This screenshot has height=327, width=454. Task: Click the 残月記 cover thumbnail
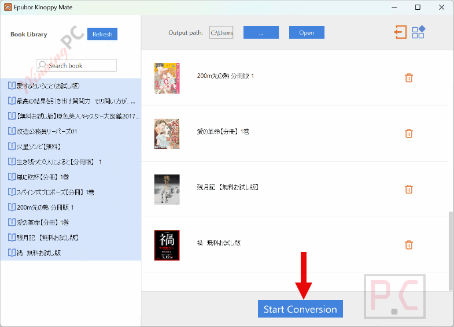167,189
